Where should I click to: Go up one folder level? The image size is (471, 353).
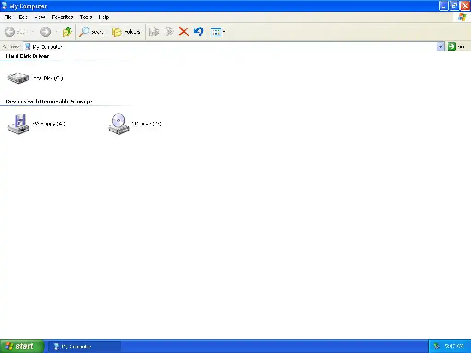[x=68, y=32]
